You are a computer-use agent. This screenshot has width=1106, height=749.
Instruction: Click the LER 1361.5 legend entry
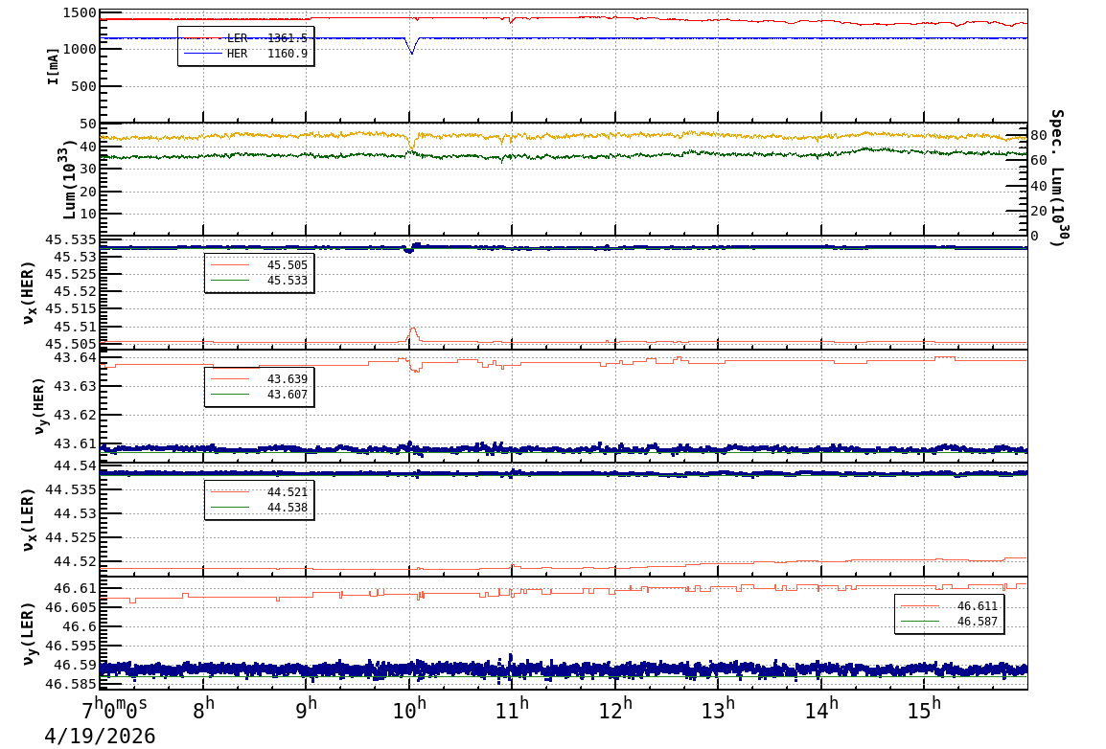tap(245, 38)
